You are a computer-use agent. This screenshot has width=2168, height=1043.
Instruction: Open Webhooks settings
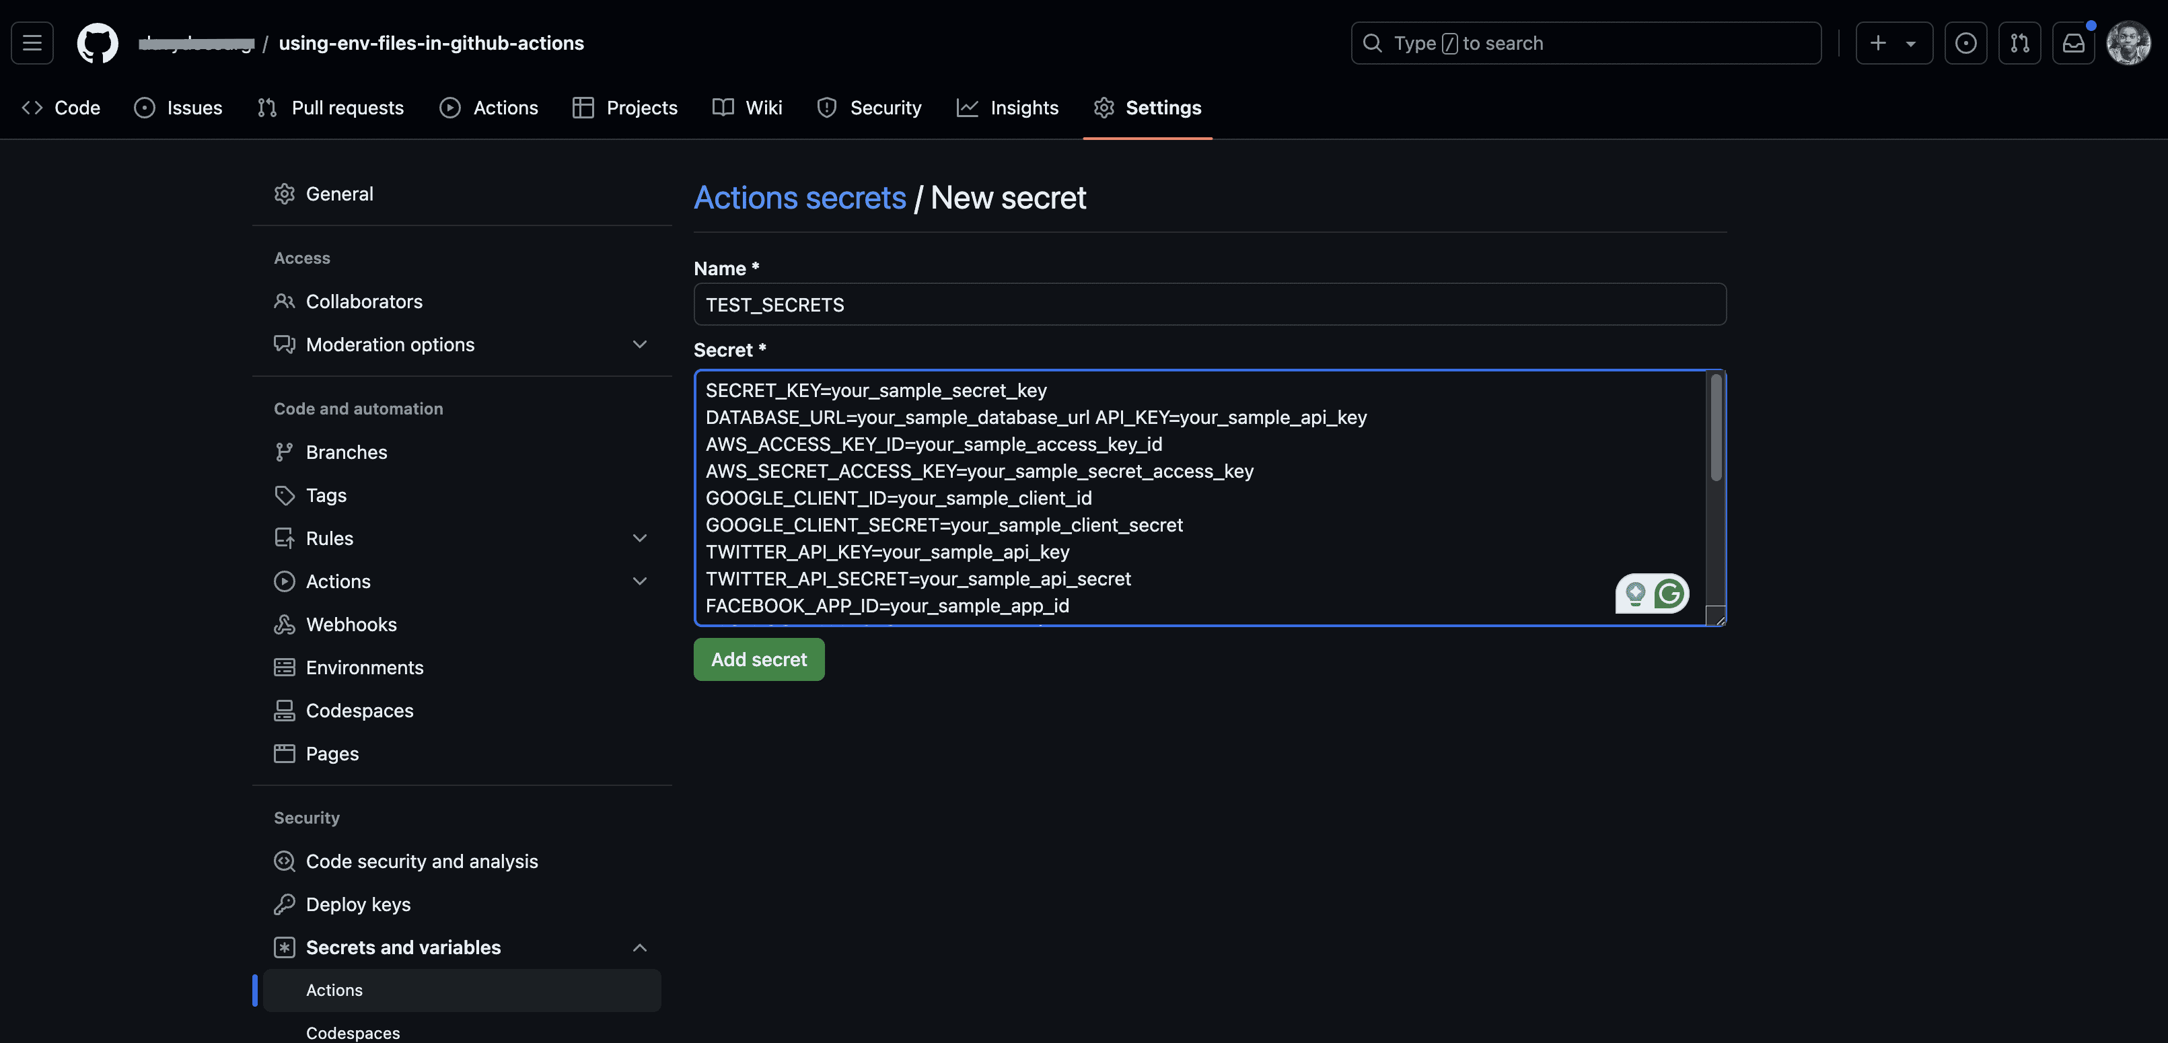(x=462, y=624)
